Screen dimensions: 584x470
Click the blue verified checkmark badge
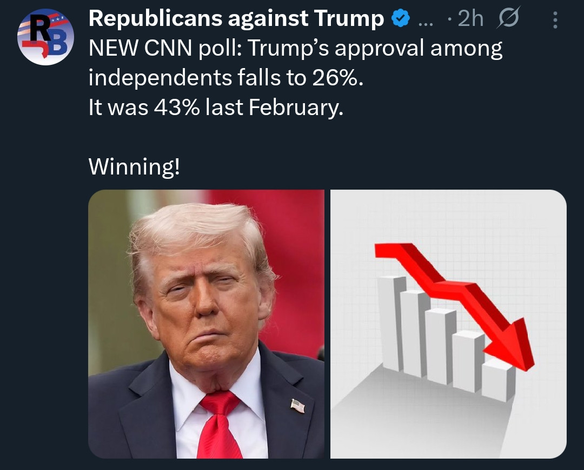(x=399, y=19)
